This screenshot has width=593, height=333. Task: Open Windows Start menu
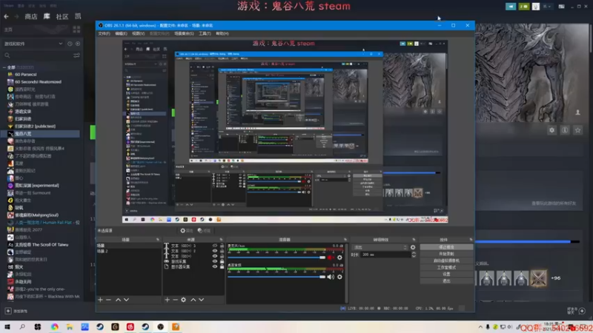pyautogui.click(x=7, y=326)
